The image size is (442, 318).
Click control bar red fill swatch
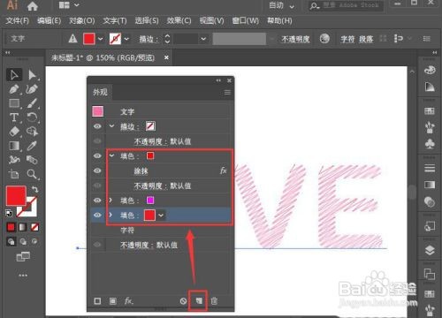tap(89, 39)
